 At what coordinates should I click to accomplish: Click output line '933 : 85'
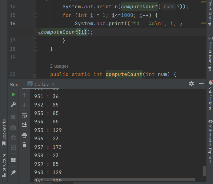click(x=46, y=113)
